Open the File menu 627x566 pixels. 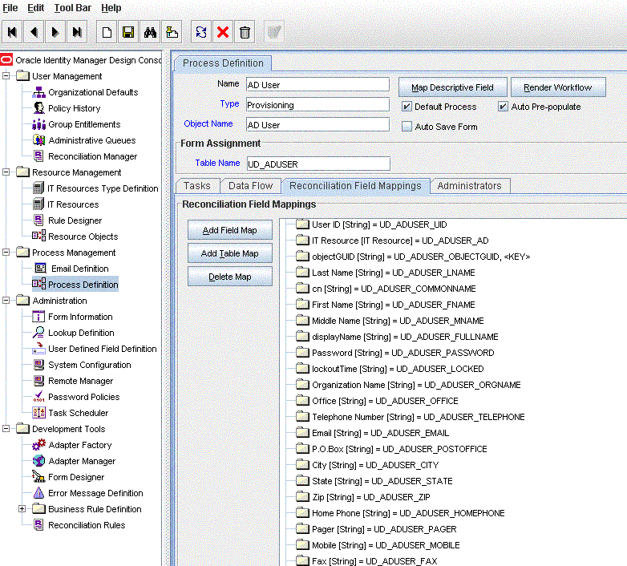tap(10, 8)
